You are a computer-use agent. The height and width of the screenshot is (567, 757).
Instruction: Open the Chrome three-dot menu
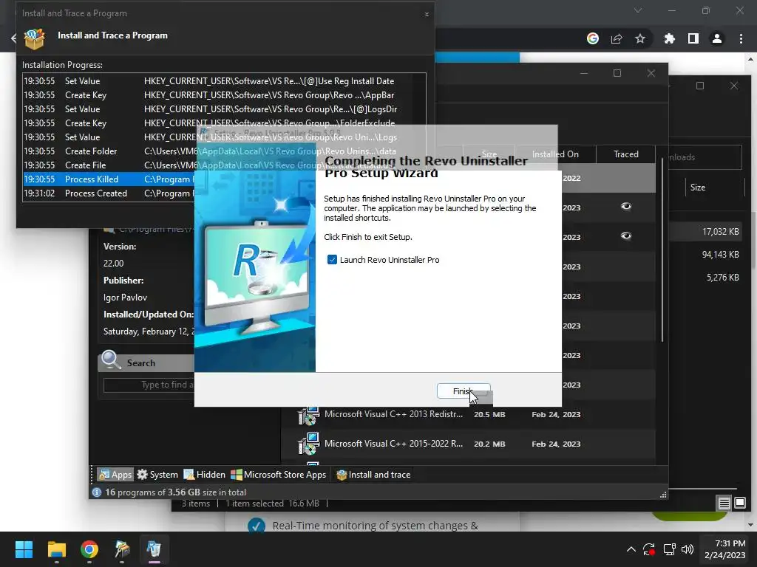[741, 38]
